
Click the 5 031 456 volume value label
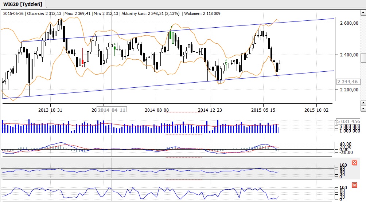348,122
